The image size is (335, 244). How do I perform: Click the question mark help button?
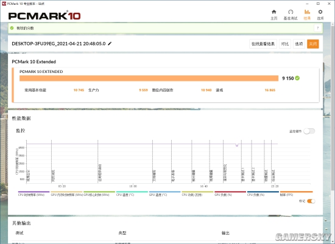[x=318, y=28]
